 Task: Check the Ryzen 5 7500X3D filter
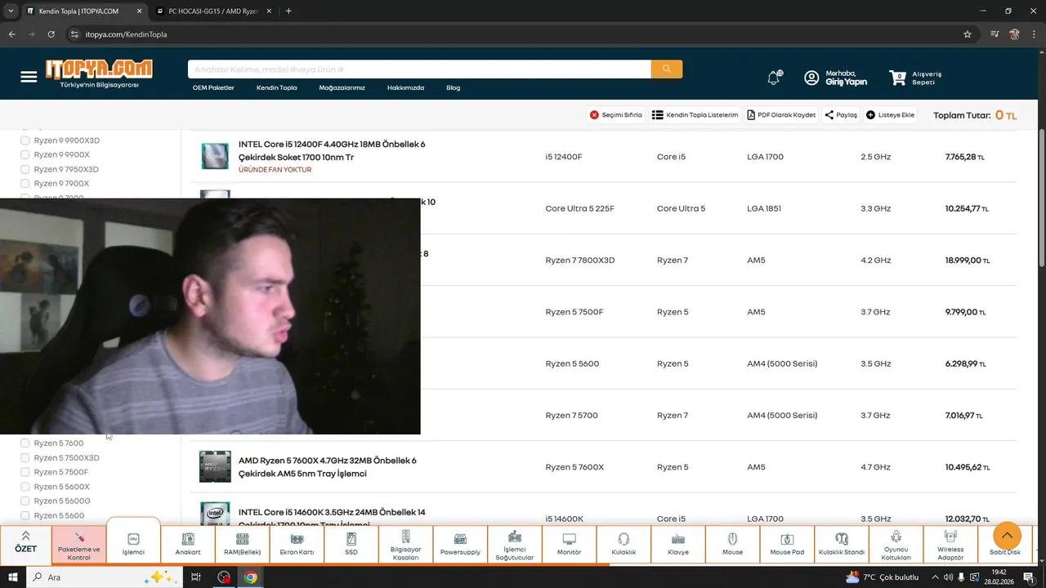25,458
